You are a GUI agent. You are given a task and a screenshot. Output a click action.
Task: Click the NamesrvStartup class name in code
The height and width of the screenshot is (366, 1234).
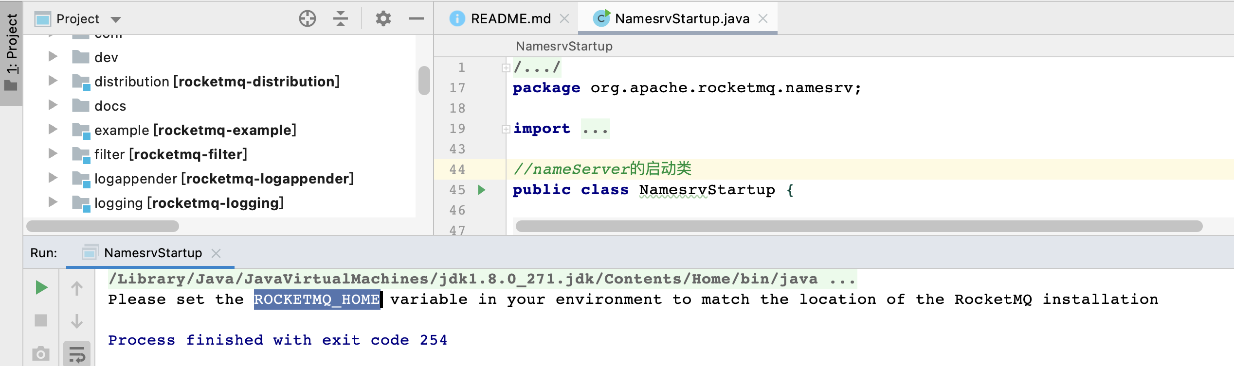point(707,190)
